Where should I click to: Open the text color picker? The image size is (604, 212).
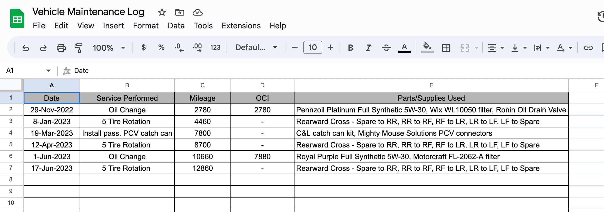point(404,48)
